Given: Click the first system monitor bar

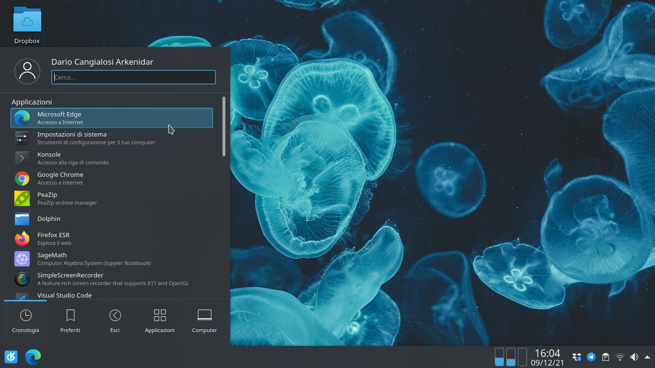Looking at the screenshot, I should tap(499, 357).
